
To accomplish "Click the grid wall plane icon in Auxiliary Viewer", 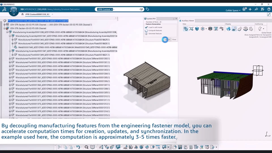I will coord(210,29).
